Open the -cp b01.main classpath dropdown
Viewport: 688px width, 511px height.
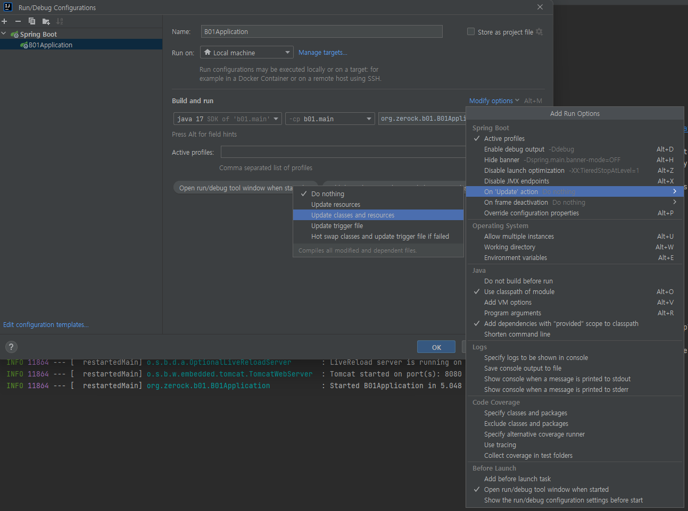pyautogui.click(x=330, y=119)
